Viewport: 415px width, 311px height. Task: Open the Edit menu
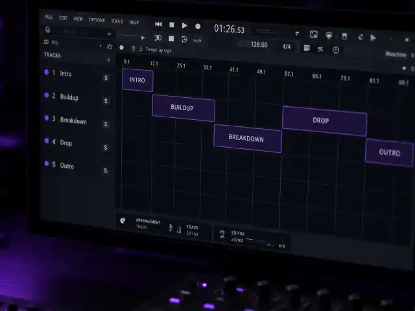(x=64, y=18)
